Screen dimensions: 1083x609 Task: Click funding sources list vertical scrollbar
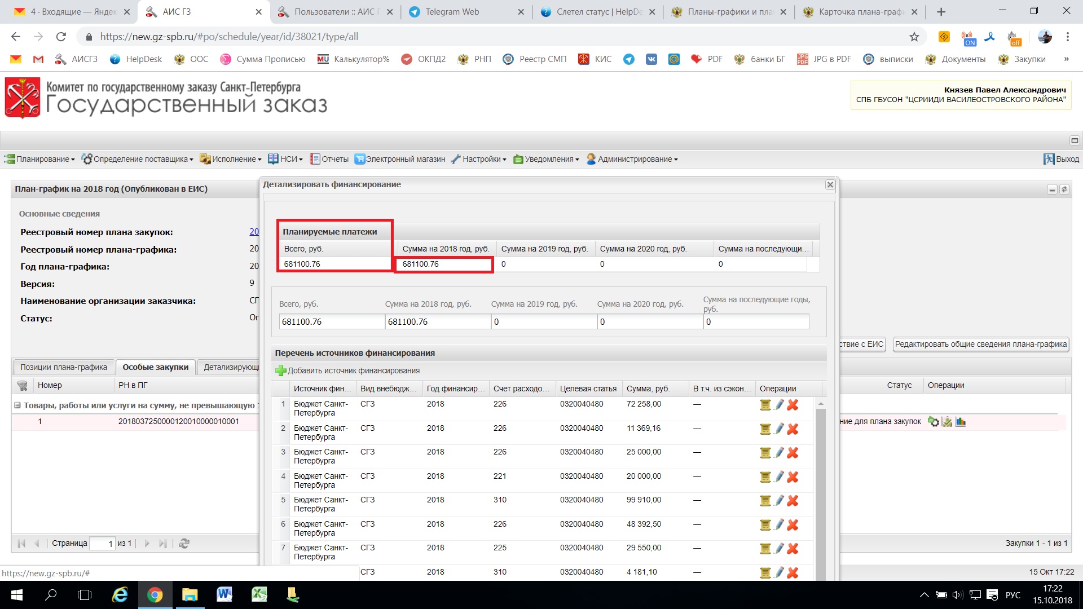point(821,485)
